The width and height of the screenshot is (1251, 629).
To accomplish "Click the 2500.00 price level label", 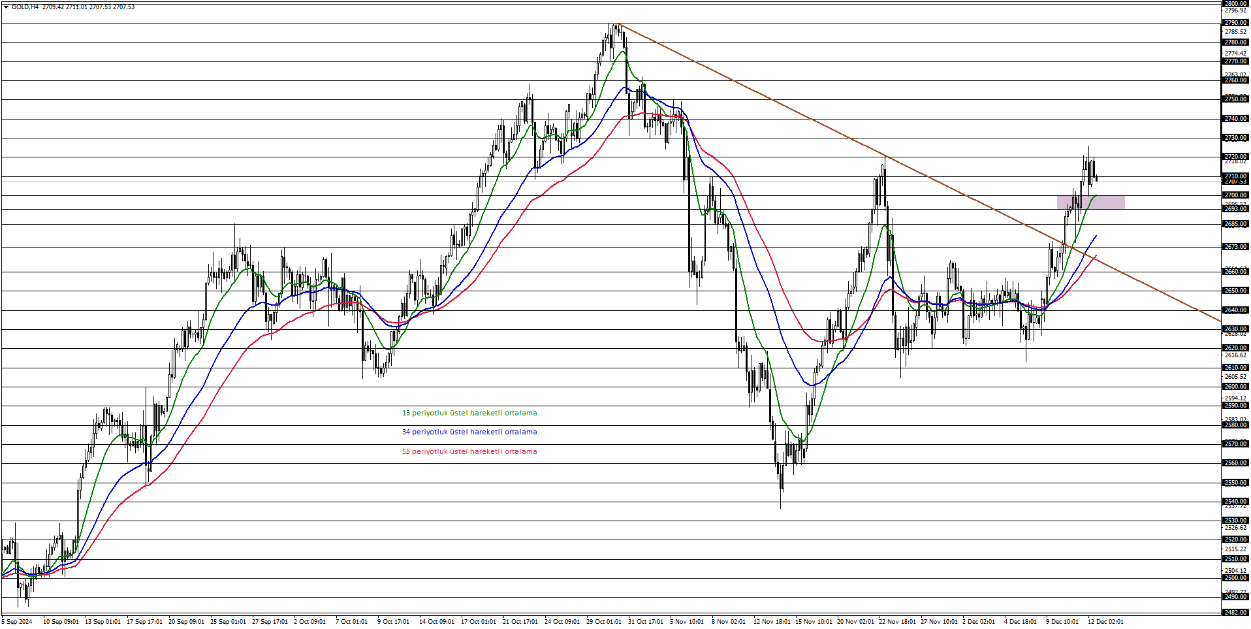I will [x=1235, y=578].
